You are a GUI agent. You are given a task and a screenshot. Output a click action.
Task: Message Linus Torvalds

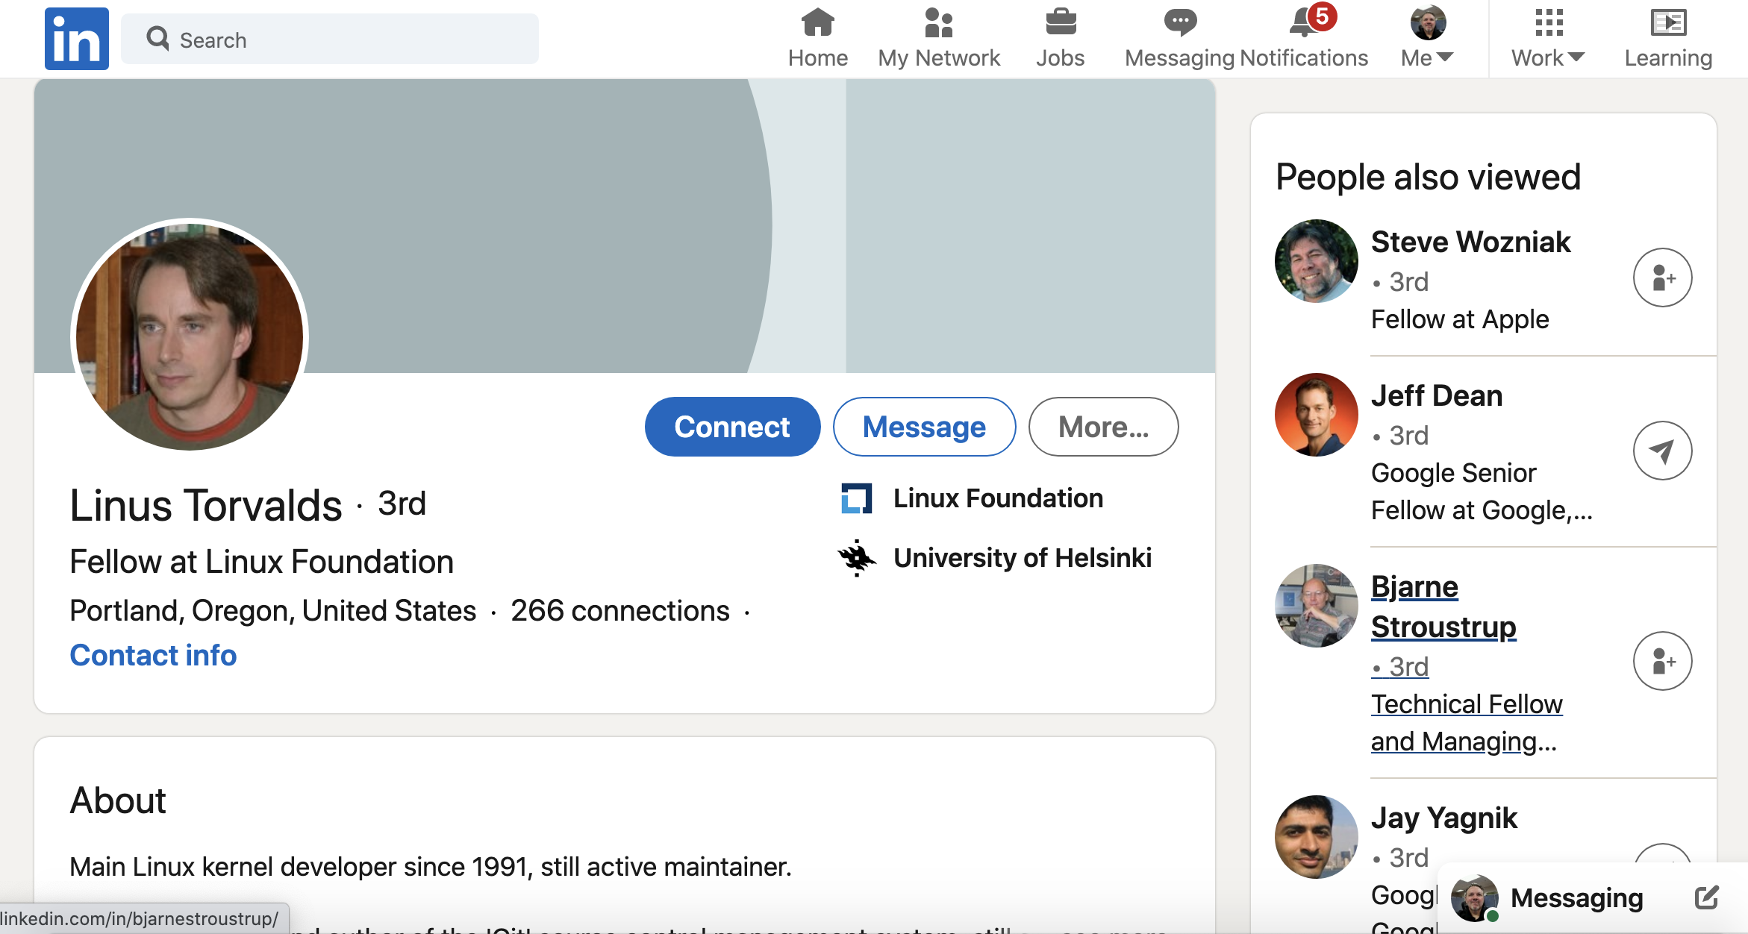pyautogui.click(x=924, y=427)
